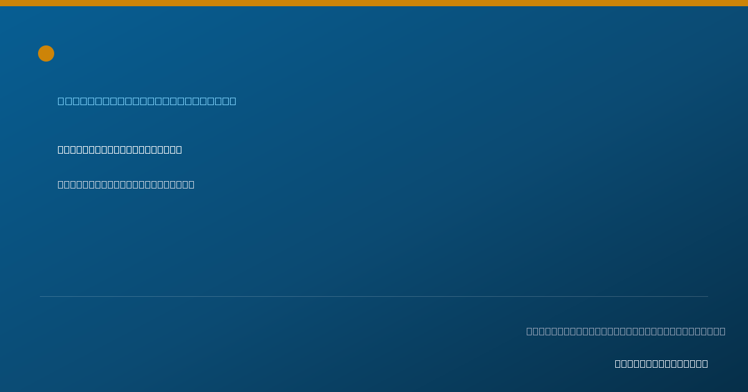Click last character of bold white body line
Viewport: 748px width, 392px height.
(179, 149)
